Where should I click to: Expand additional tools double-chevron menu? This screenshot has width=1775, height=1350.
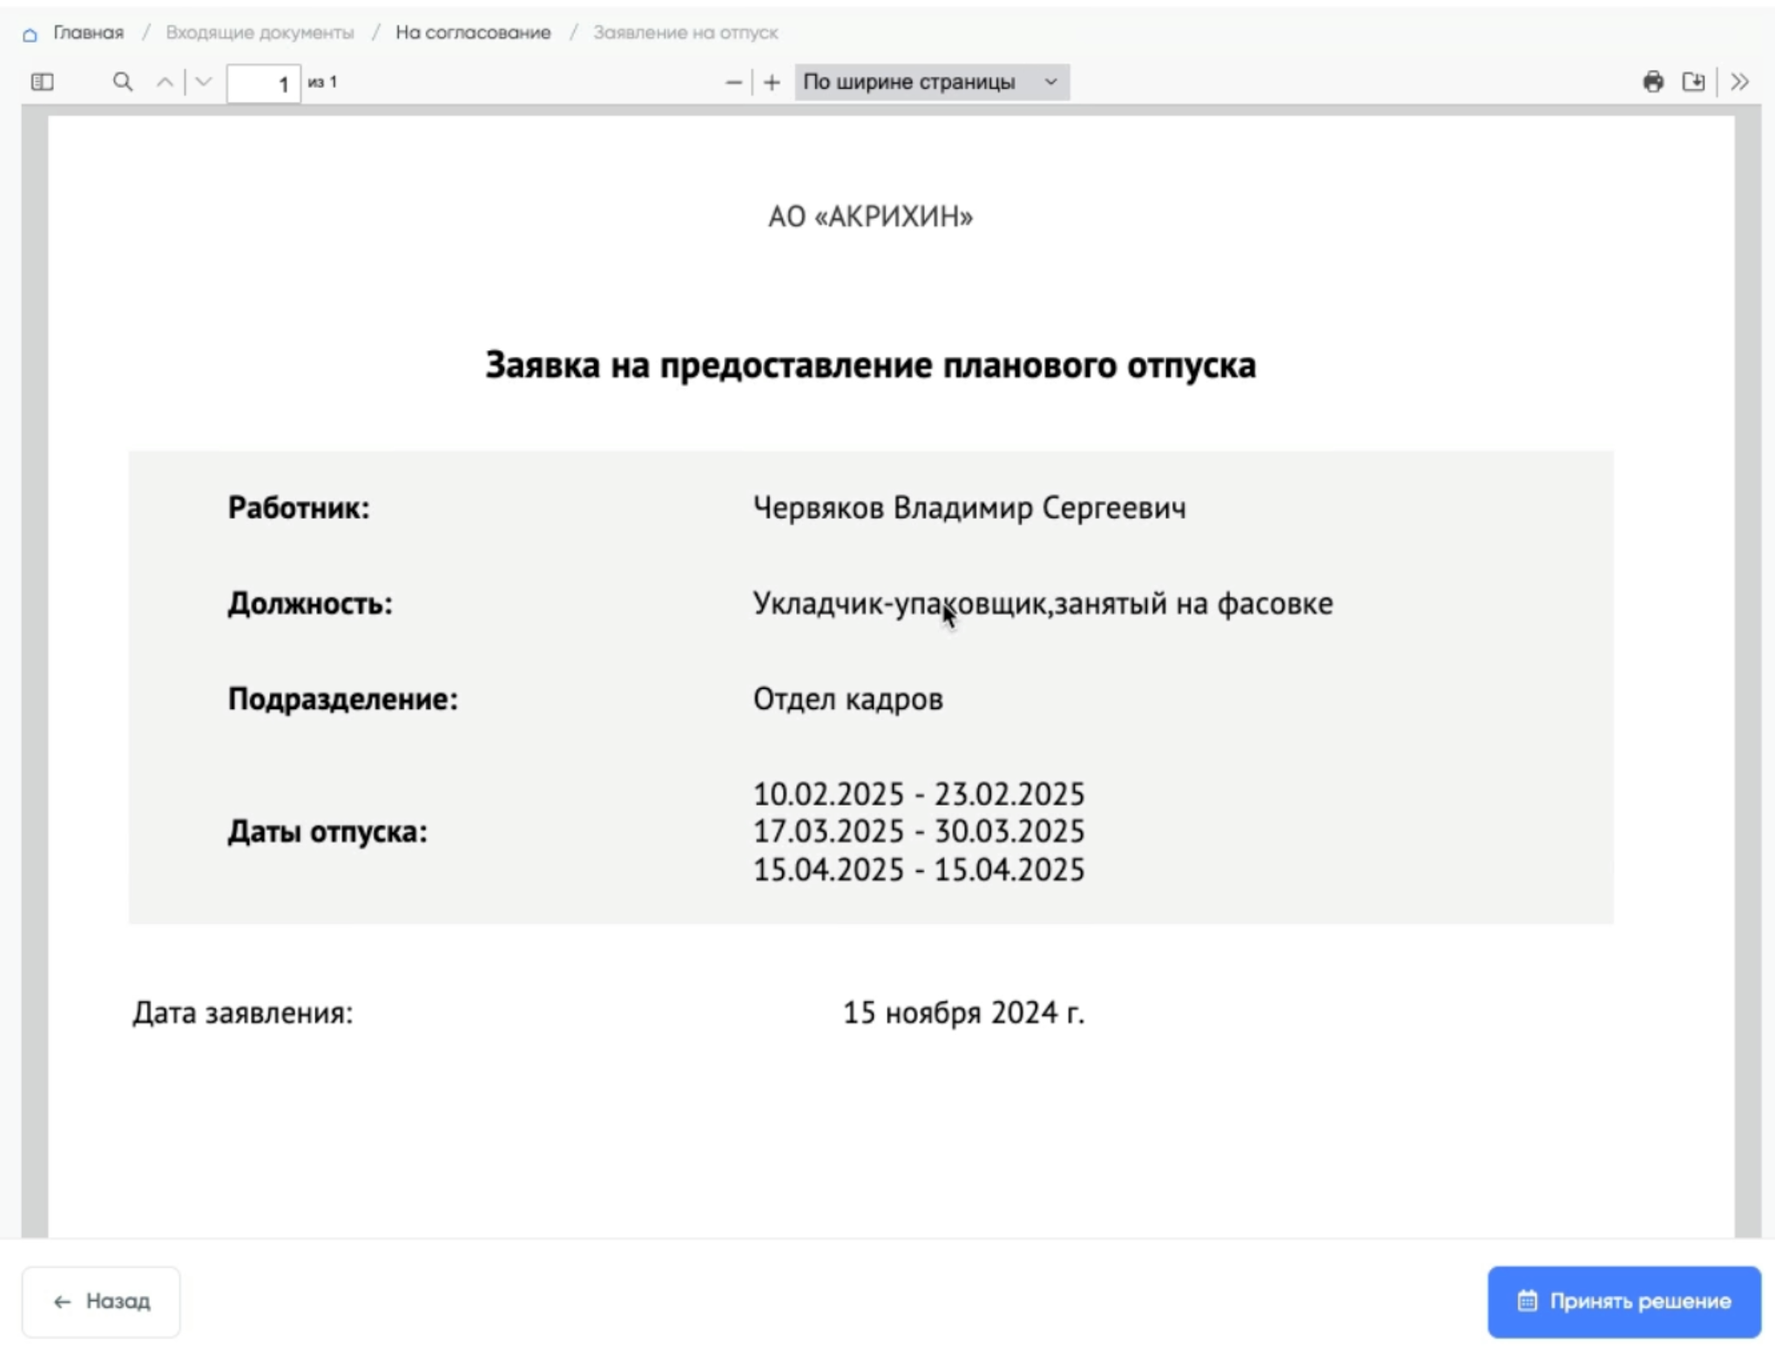(x=1739, y=82)
